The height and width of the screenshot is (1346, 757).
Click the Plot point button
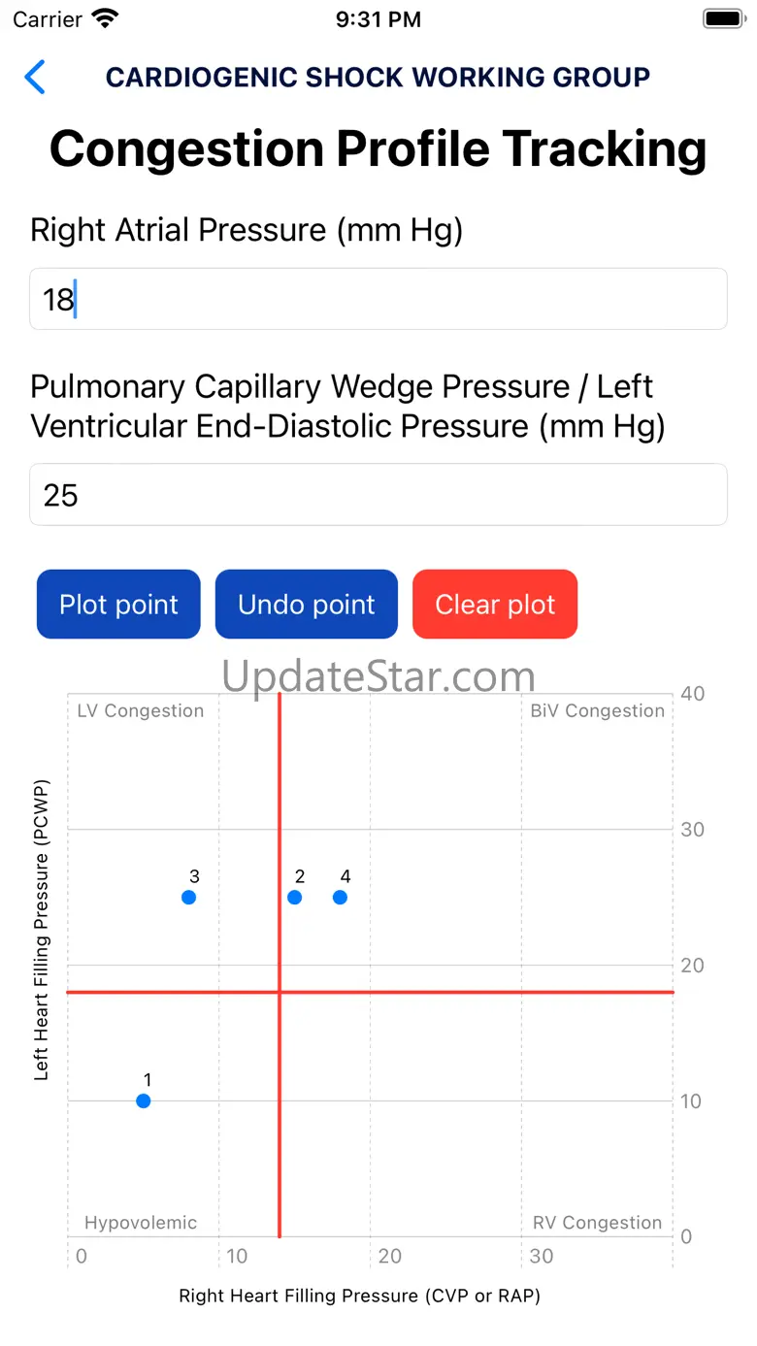tap(118, 605)
